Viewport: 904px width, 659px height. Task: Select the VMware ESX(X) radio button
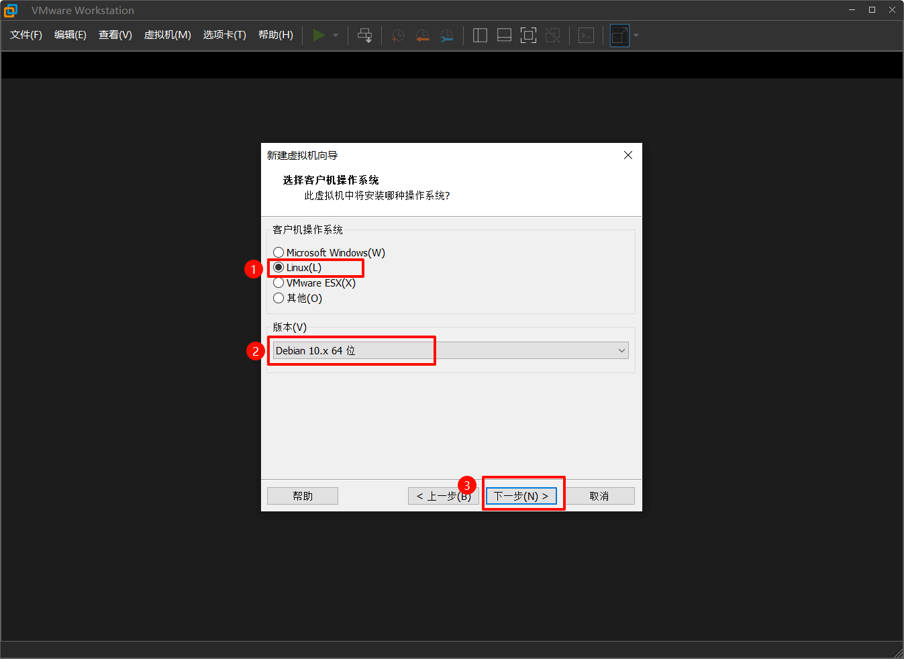279,283
